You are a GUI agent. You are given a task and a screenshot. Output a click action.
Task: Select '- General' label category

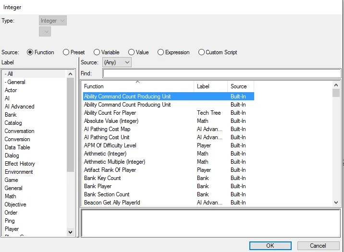click(35, 82)
